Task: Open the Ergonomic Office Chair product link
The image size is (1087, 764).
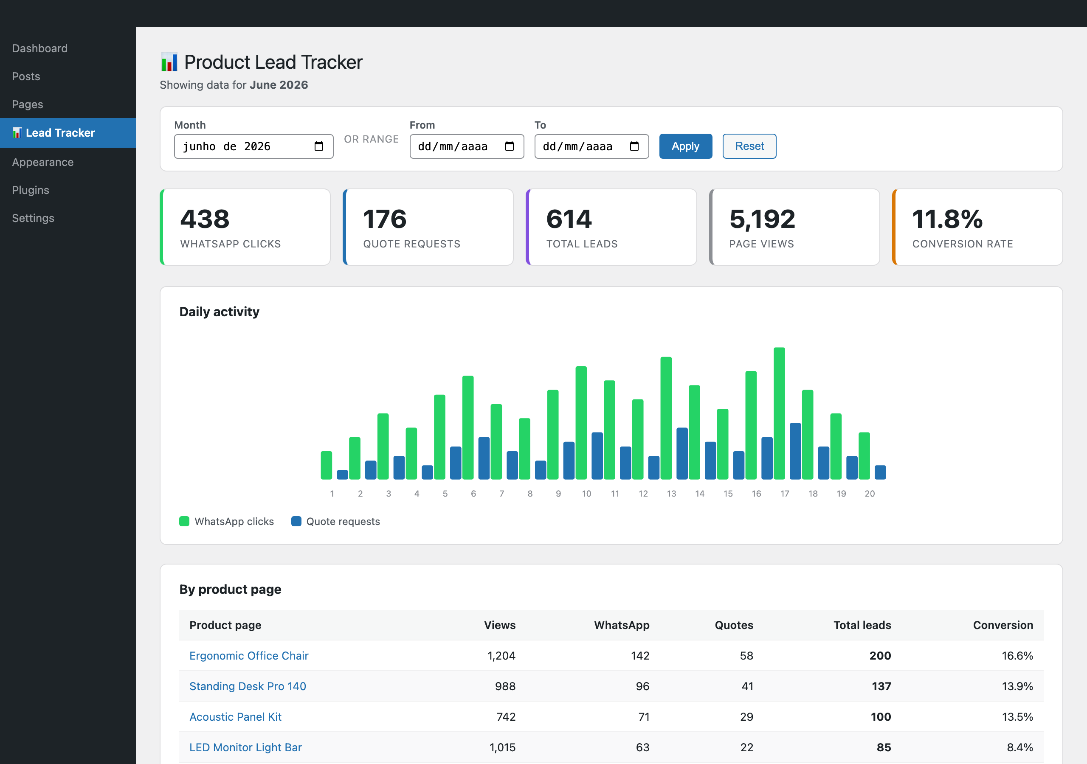Action: click(249, 656)
